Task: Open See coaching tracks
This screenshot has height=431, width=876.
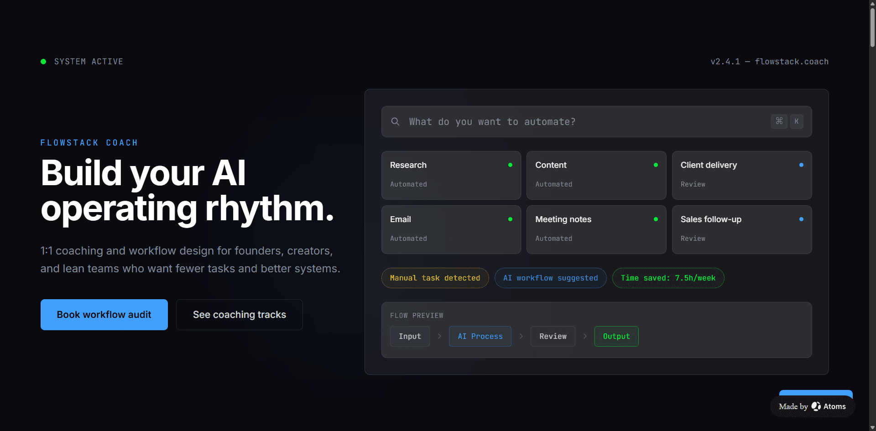Action: [x=240, y=315]
